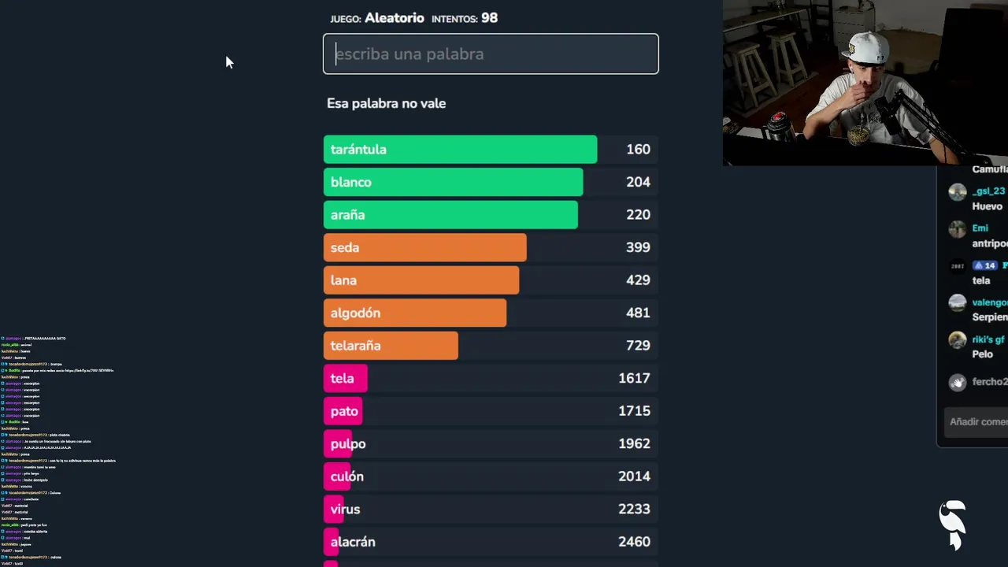Focus the 'escriba una palabra' input

(x=491, y=54)
